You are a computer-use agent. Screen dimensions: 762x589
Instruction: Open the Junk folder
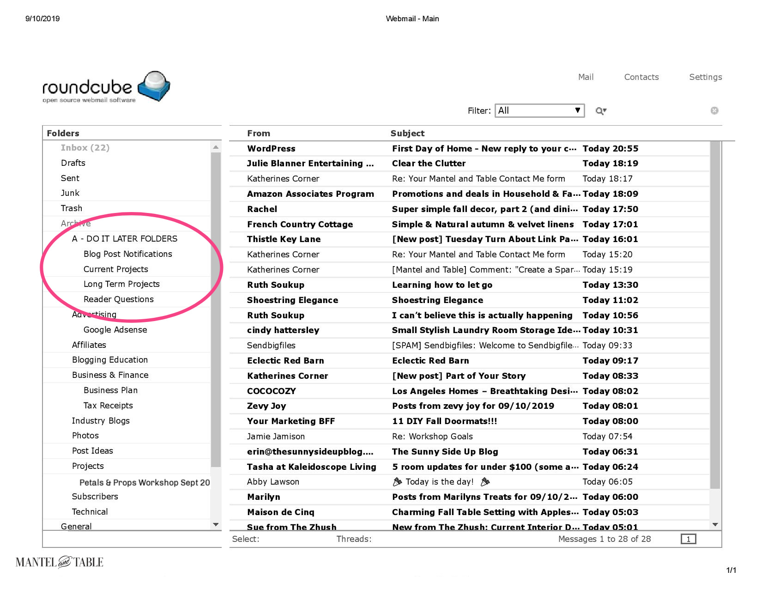(x=127, y=193)
